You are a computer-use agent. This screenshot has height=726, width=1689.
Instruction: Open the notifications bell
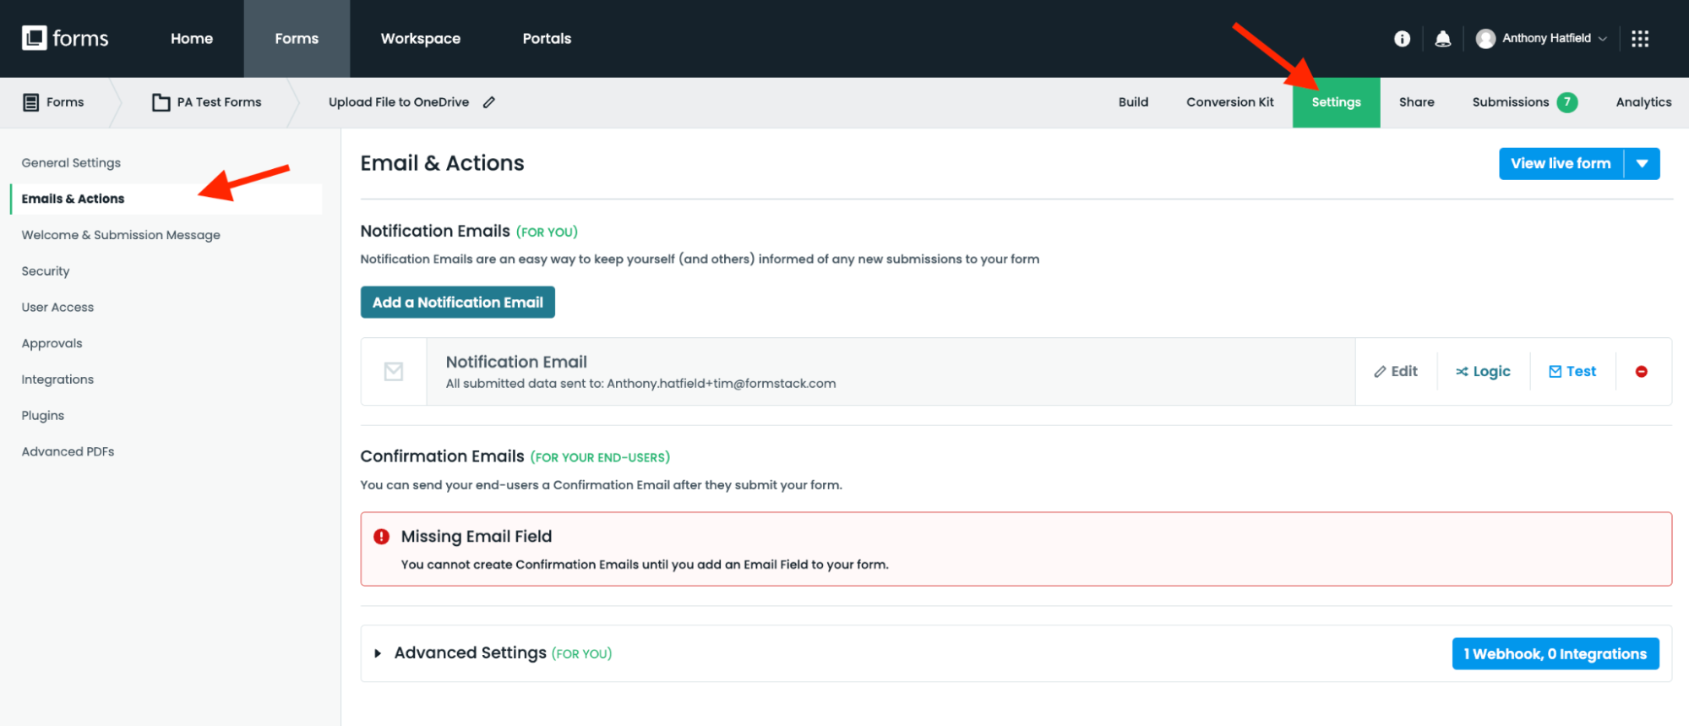(1443, 39)
